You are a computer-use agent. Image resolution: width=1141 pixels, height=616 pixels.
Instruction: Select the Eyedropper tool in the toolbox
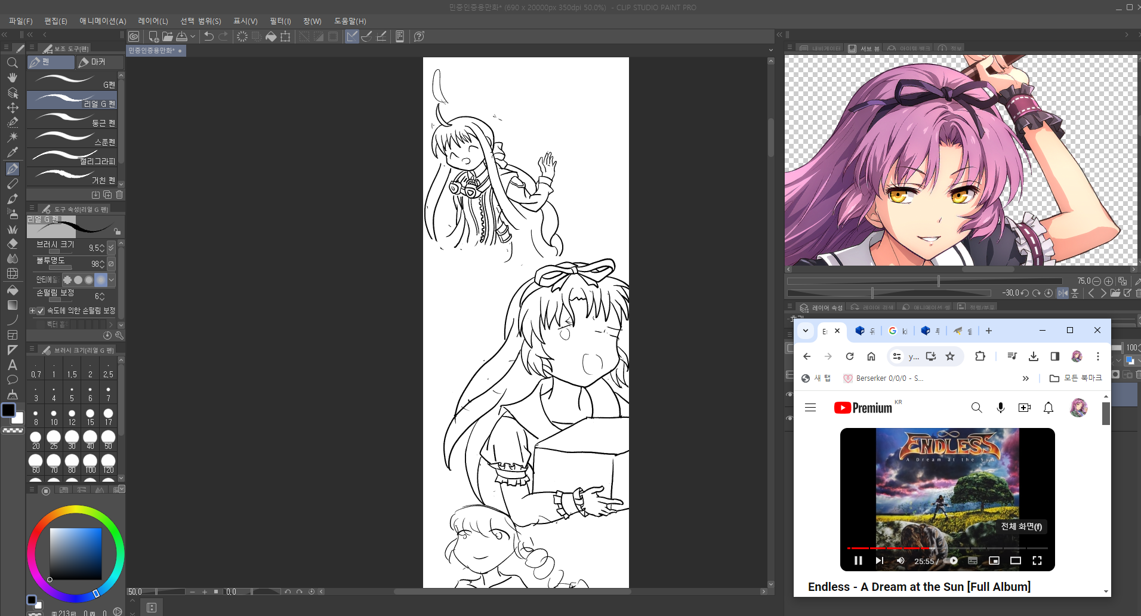[x=13, y=152]
